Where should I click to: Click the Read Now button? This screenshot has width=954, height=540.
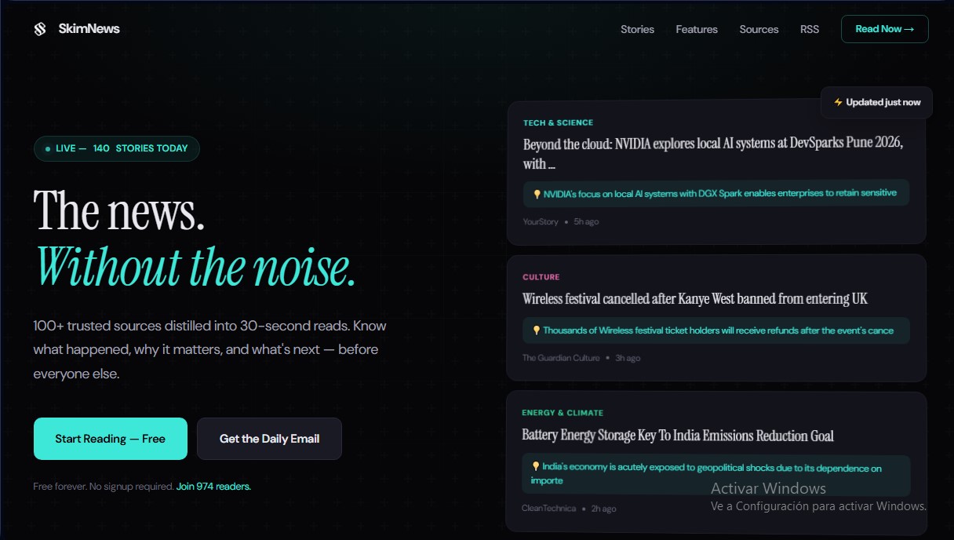coord(884,28)
